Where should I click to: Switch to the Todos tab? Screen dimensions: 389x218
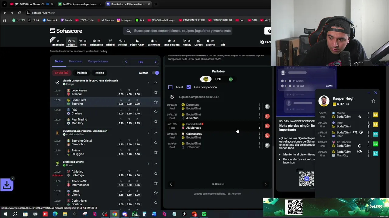coord(59,61)
